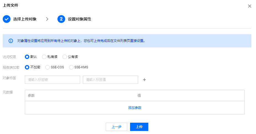Click the info icon in blue notice
The height and width of the screenshot is (134, 256).
click(x=11, y=41)
